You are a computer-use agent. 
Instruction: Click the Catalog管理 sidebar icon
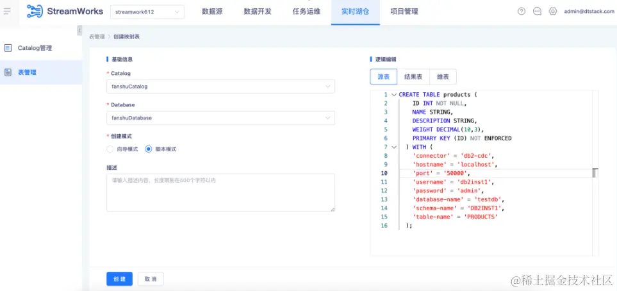[8, 48]
